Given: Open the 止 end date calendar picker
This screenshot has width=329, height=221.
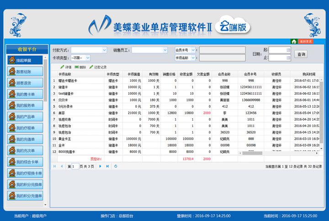Looking at the screenshot, I should tap(288, 58).
